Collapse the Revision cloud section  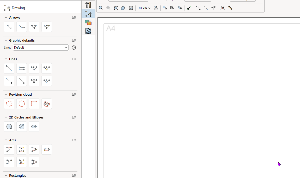6,94
